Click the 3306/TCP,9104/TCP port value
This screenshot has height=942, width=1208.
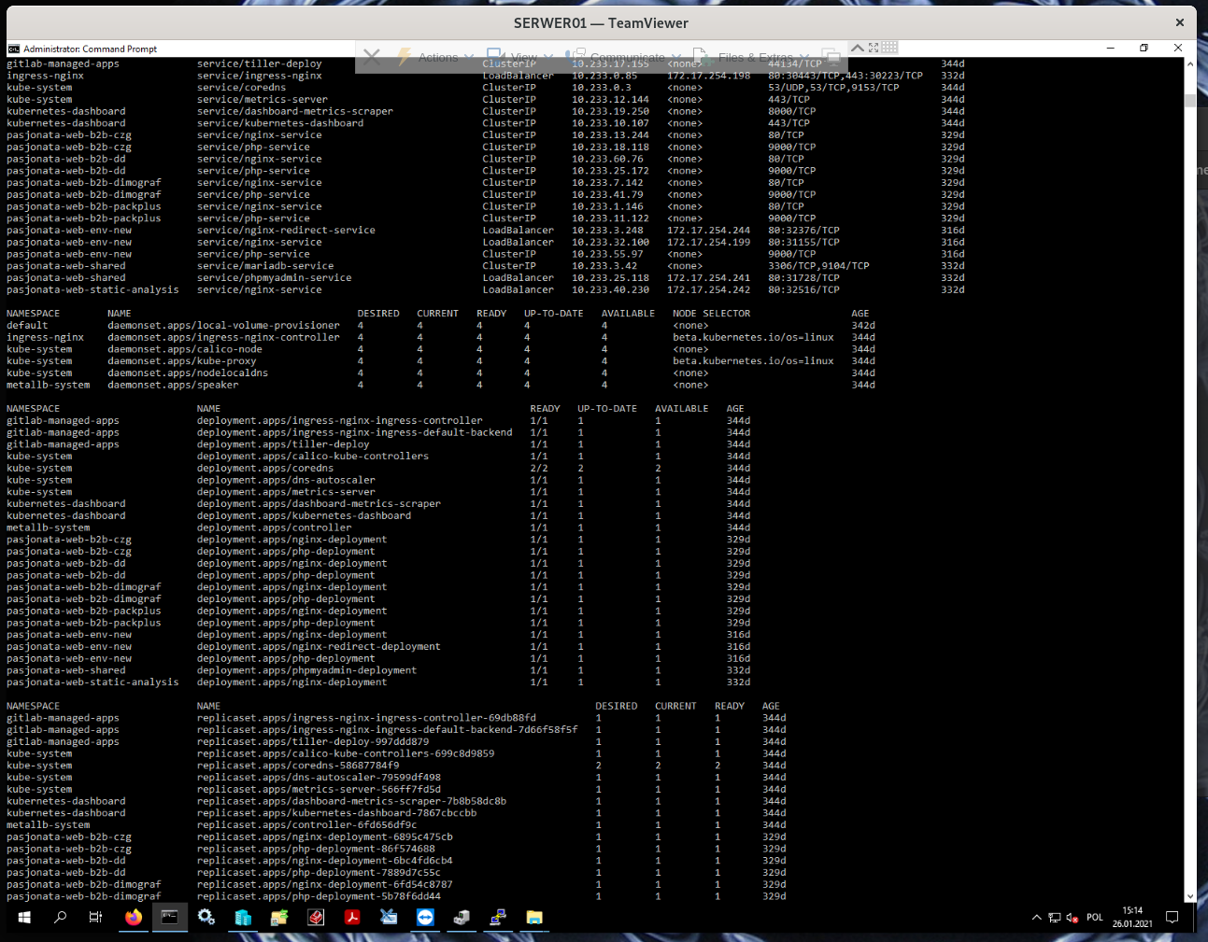coord(818,266)
